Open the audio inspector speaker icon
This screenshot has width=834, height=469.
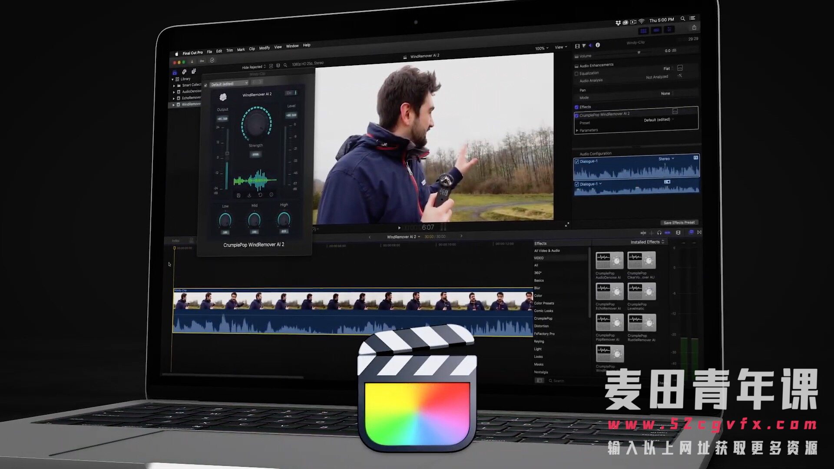pos(591,45)
